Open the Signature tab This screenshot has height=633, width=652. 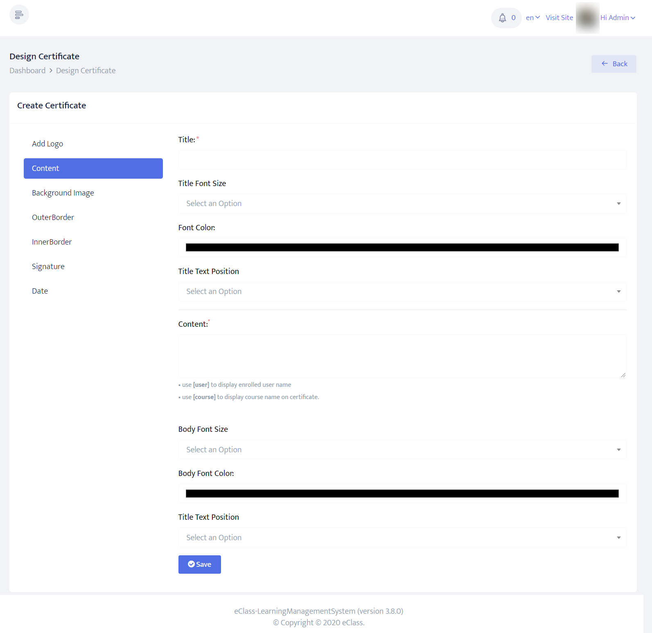(x=48, y=267)
